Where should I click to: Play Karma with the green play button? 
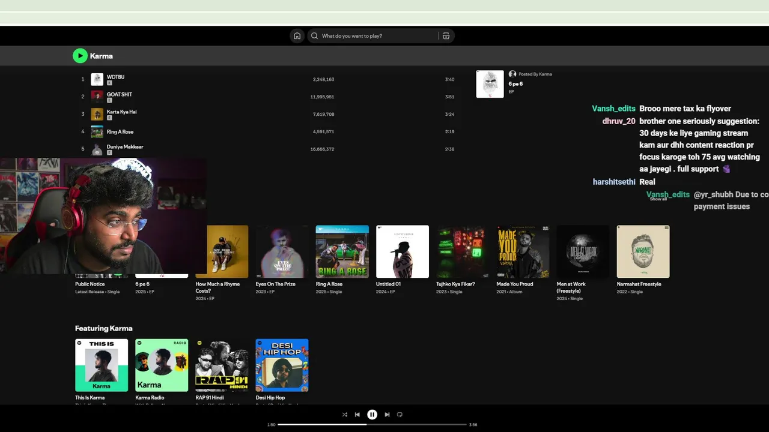pyautogui.click(x=80, y=56)
